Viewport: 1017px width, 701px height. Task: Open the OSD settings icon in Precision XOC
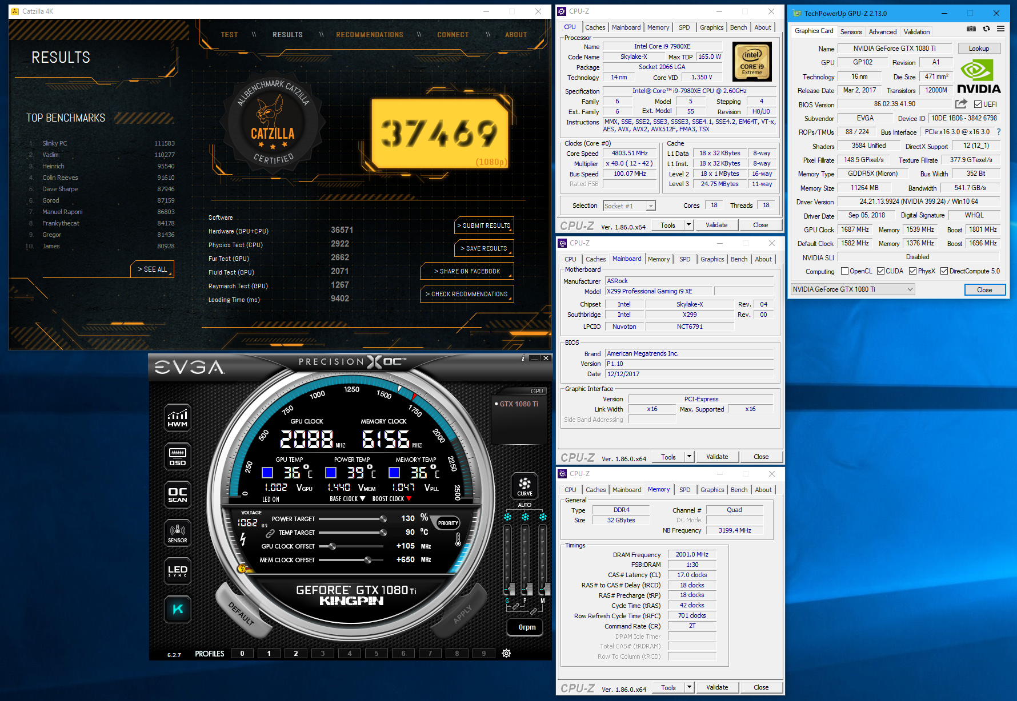point(177,456)
